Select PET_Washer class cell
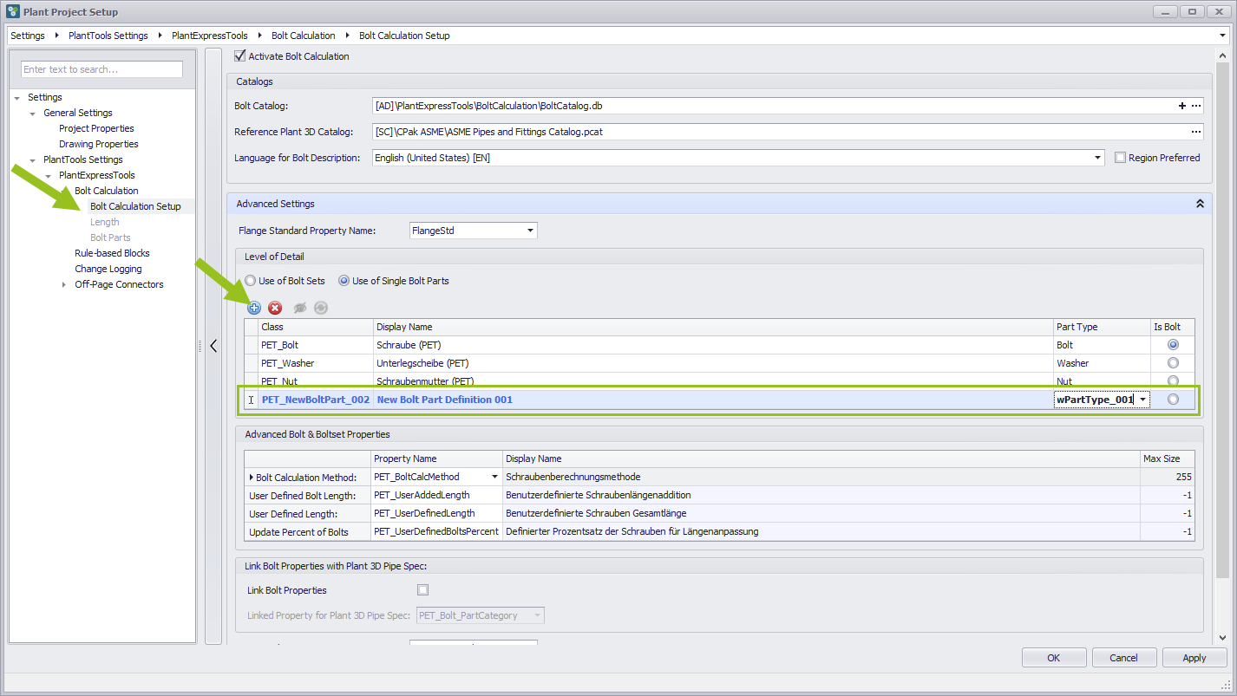 316,363
